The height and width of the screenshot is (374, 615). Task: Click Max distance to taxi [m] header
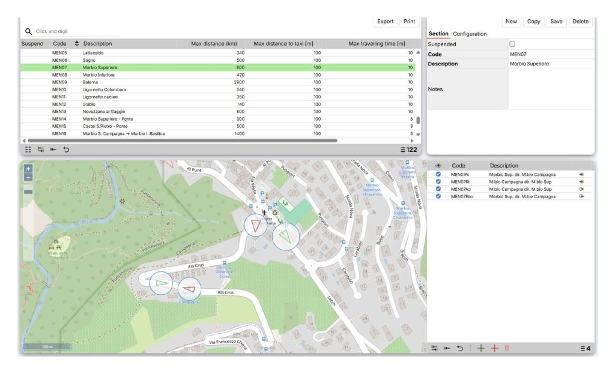click(283, 43)
